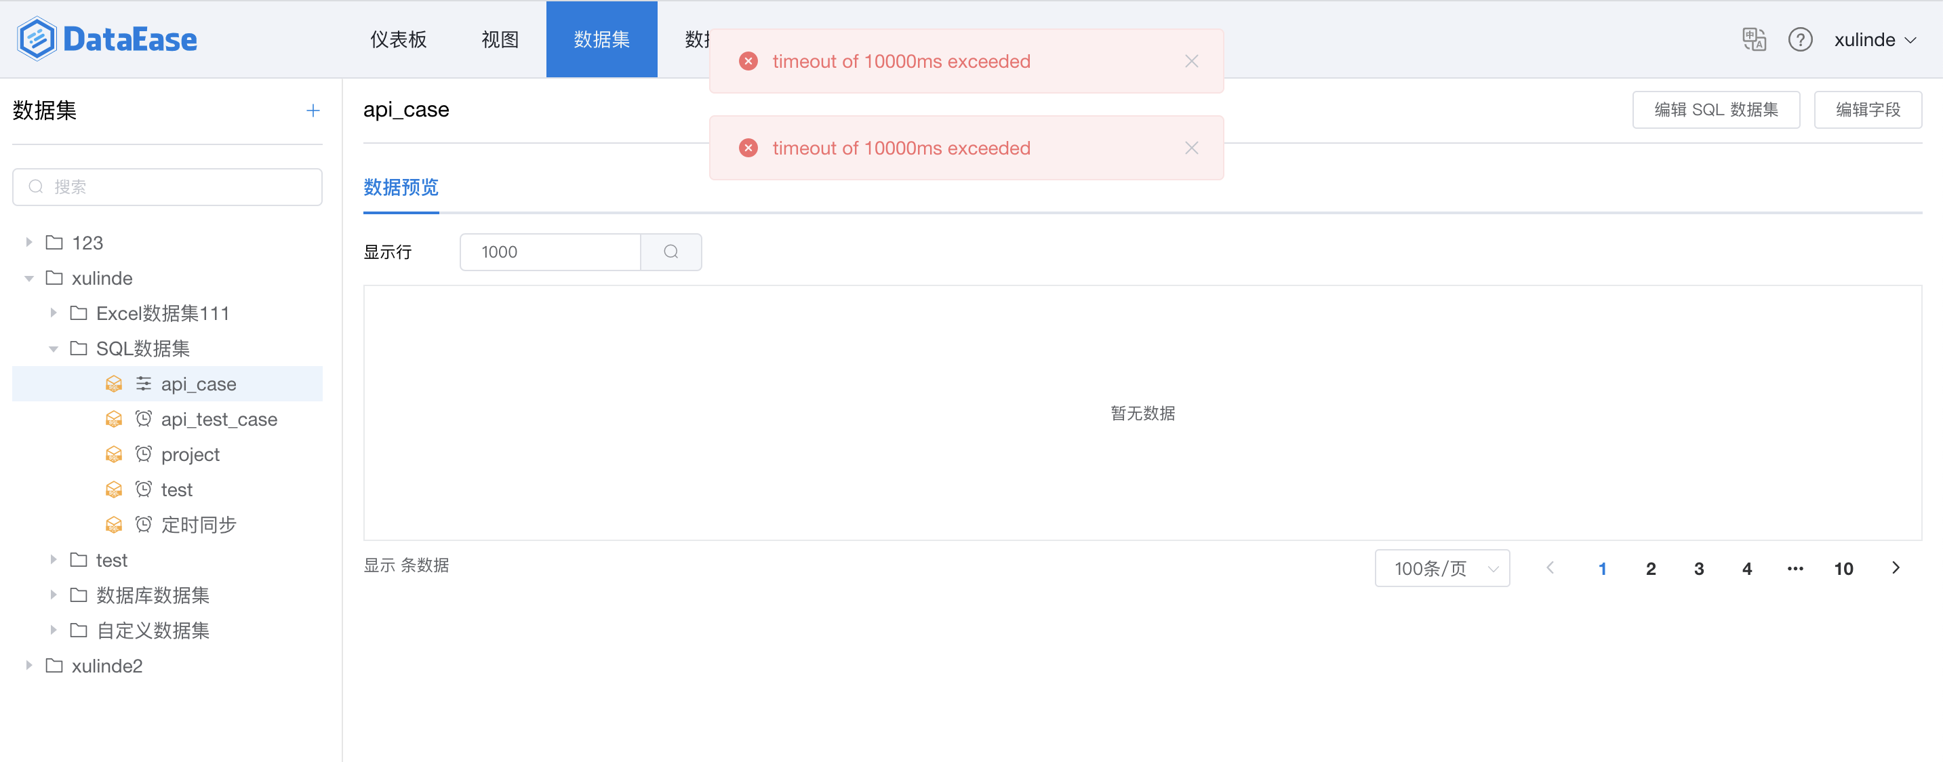This screenshot has height=762, width=1943.
Task: Open the language switcher icon
Action: point(1753,39)
